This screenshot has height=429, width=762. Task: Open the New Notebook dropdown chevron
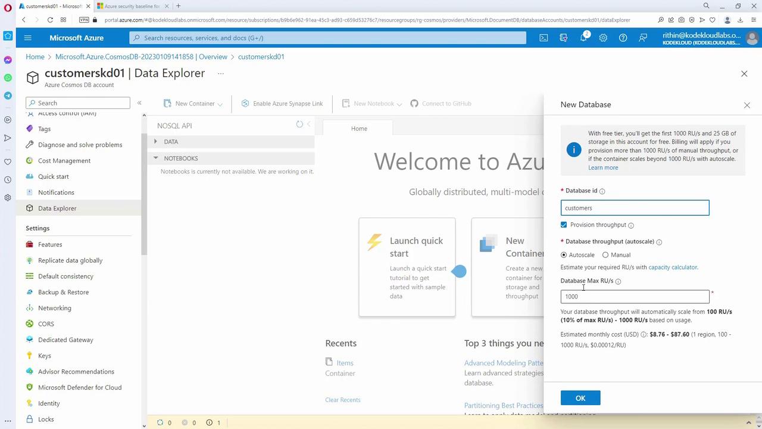[399, 104]
